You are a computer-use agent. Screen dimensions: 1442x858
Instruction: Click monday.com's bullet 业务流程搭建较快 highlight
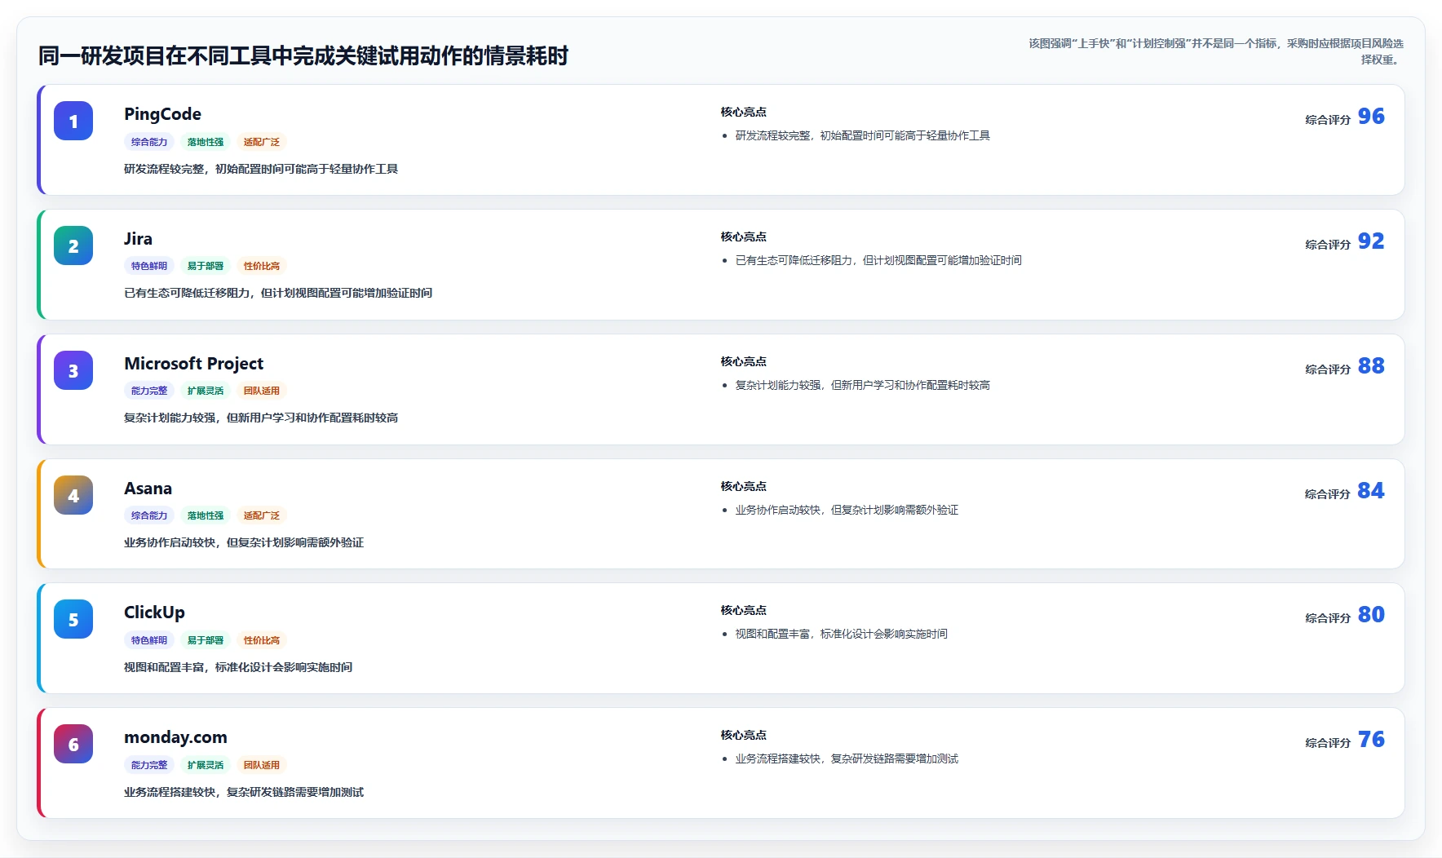pos(847,759)
